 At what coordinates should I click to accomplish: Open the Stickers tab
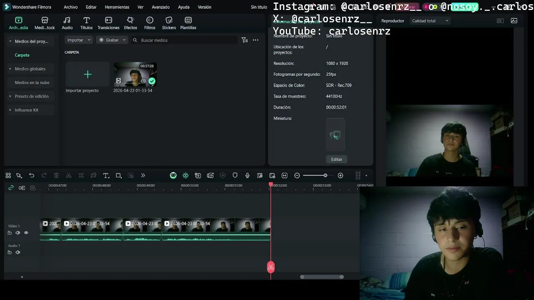point(169,23)
